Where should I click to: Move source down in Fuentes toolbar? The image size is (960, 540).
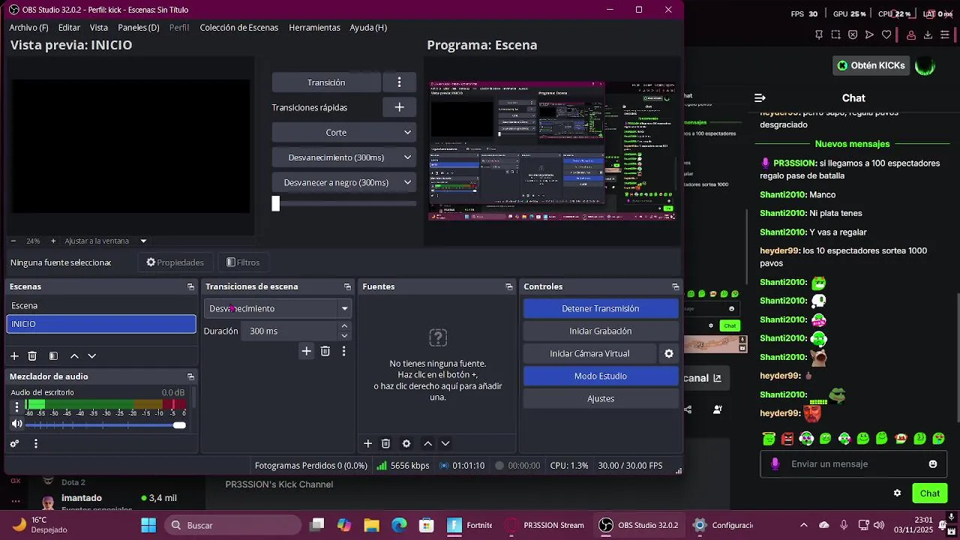tap(445, 444)
